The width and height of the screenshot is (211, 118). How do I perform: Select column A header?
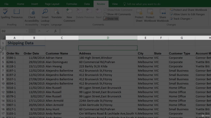coord(15,38)
